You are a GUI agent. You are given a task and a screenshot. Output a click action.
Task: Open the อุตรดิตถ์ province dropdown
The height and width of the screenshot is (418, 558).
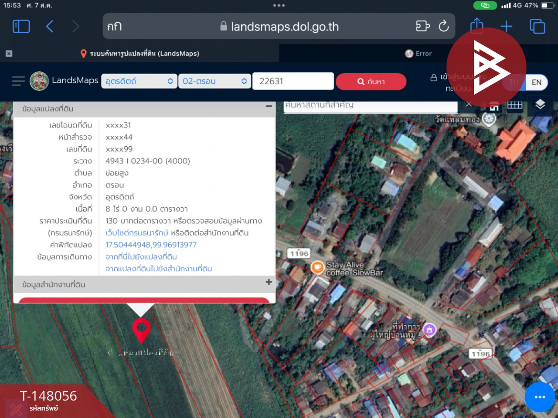click(x=139, y=81)
